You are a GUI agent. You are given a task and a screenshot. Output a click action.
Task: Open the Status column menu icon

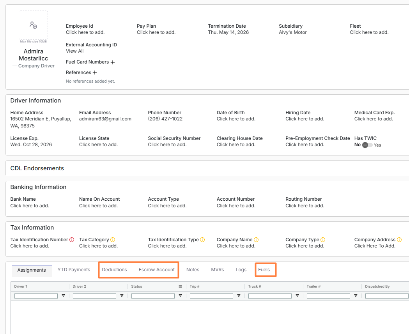click(x=180, y=286)
